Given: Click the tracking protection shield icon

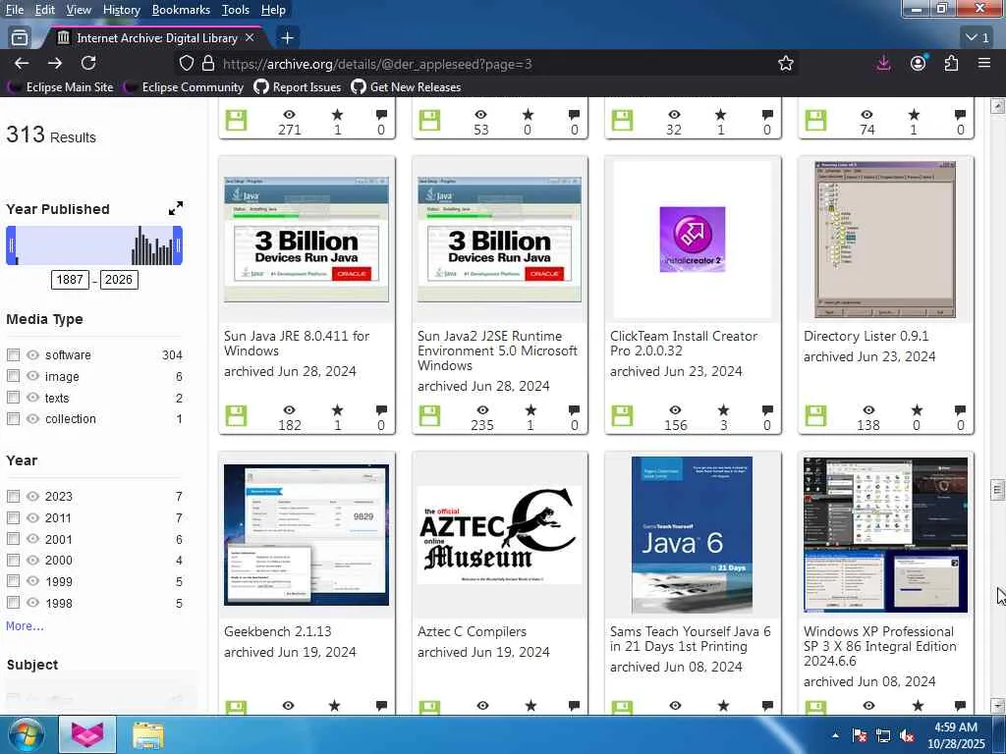Looking at the screenshot, I should tap(186, 64).
